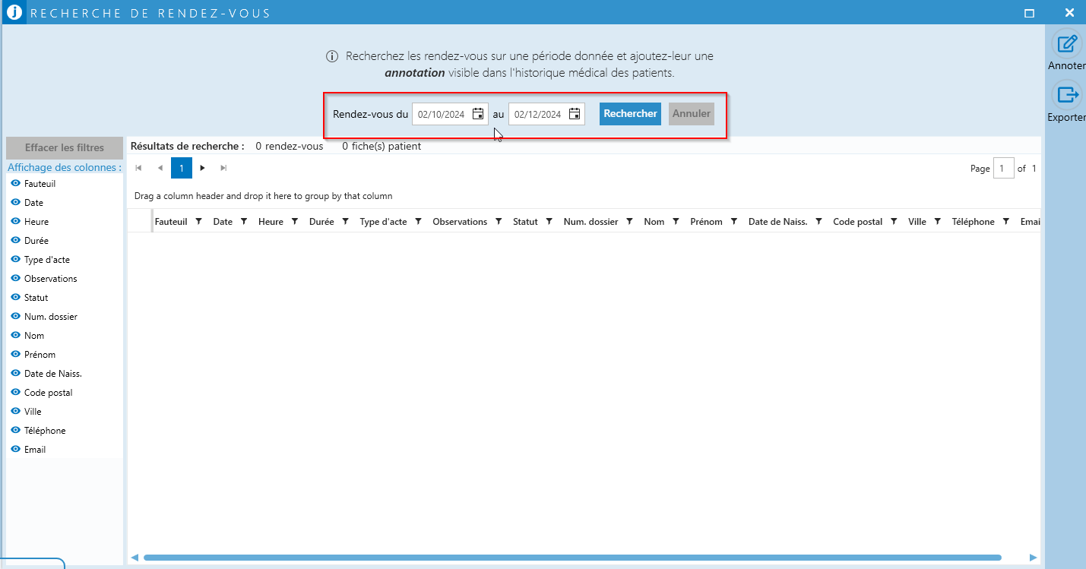Click the Observations column header
The width and height of the screenshot is (1086, 569).
[460, 222]
